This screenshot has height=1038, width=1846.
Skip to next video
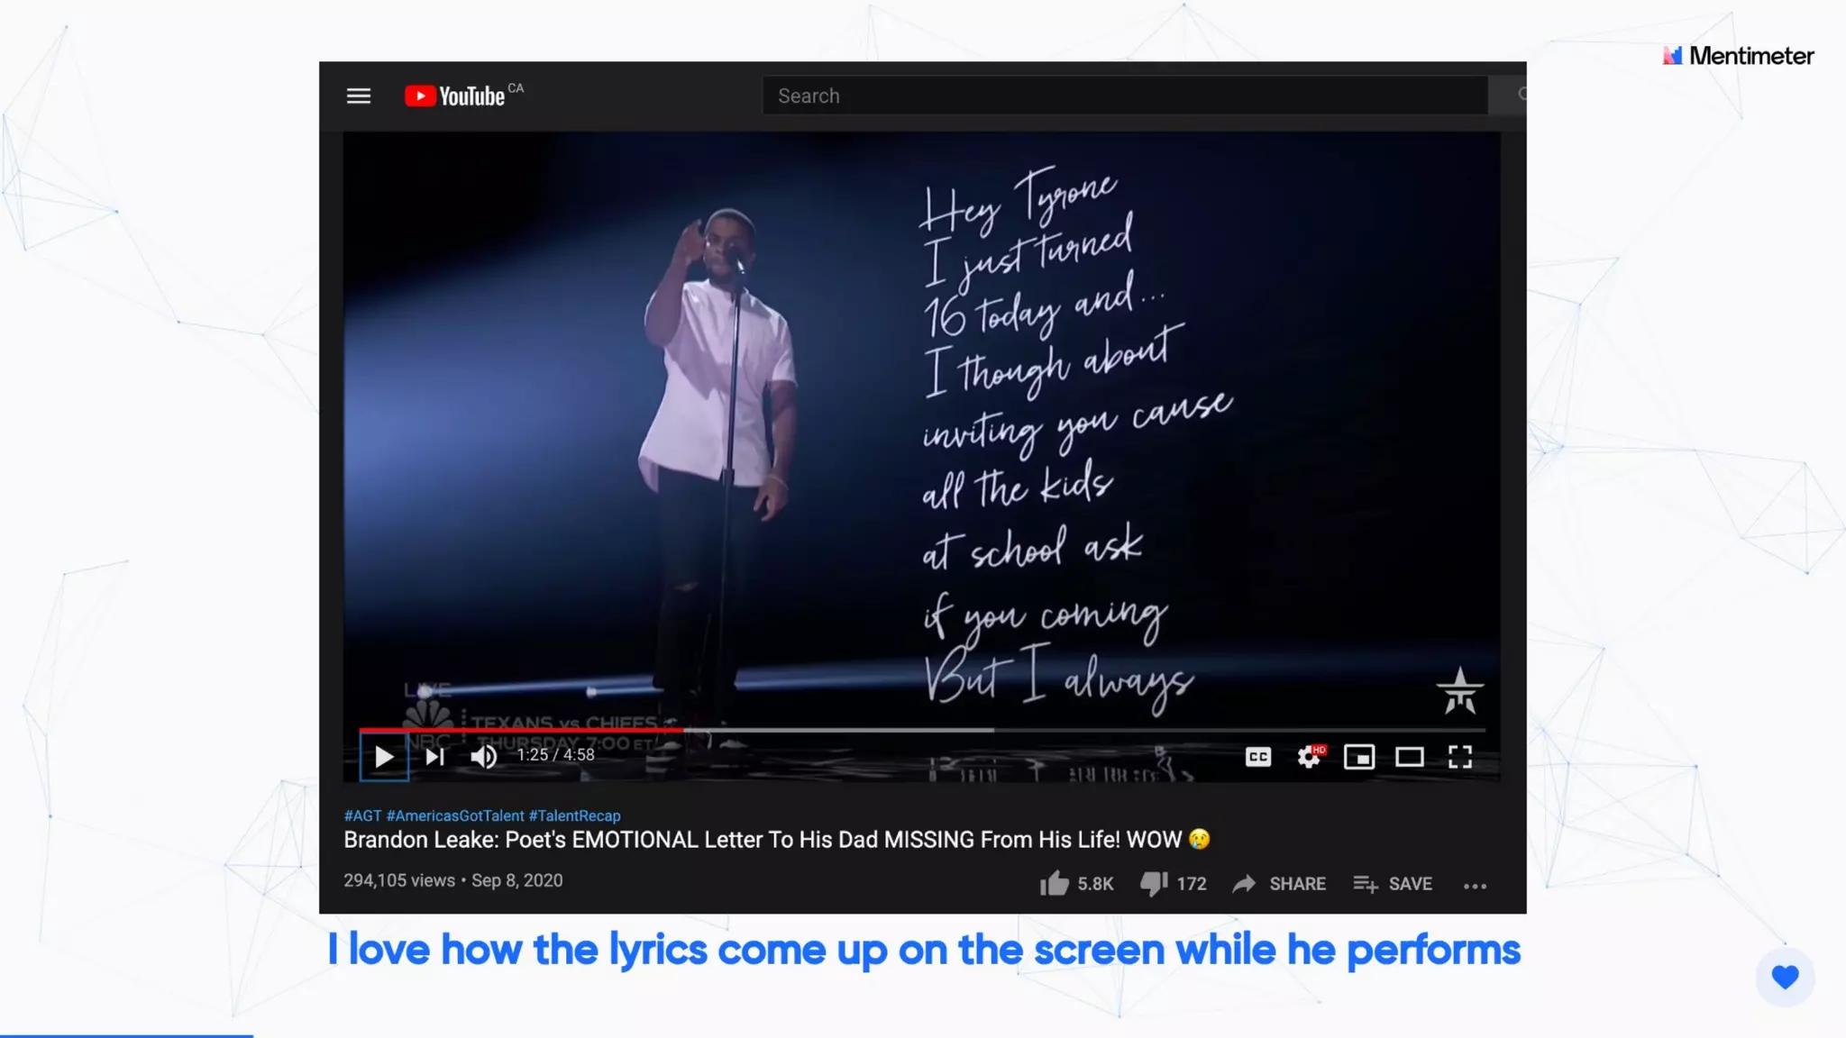pos(434,757)
